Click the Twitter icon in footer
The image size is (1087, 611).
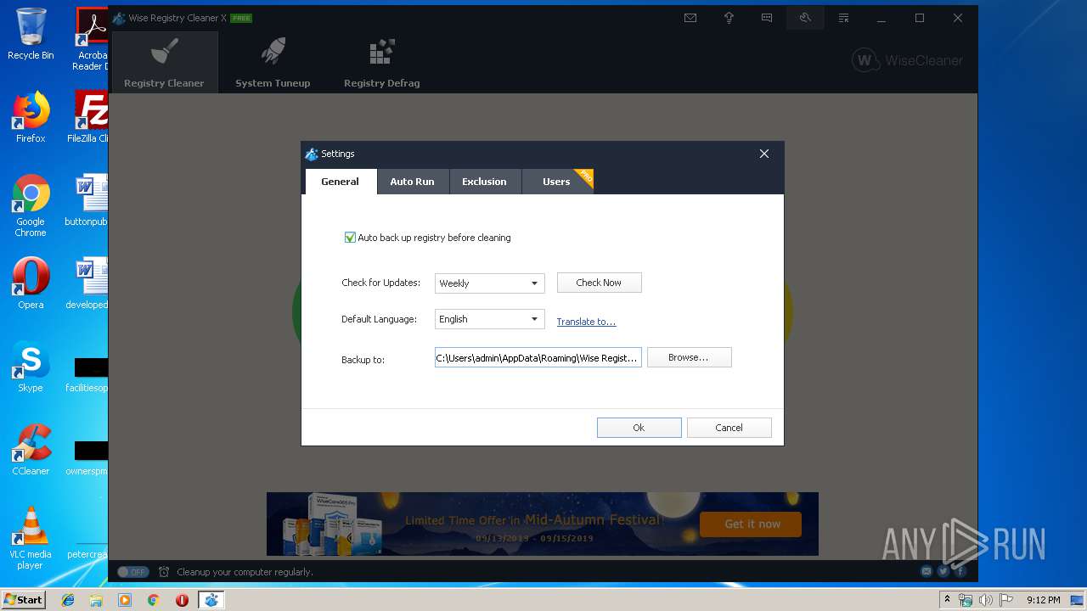[x=943, y=572]
